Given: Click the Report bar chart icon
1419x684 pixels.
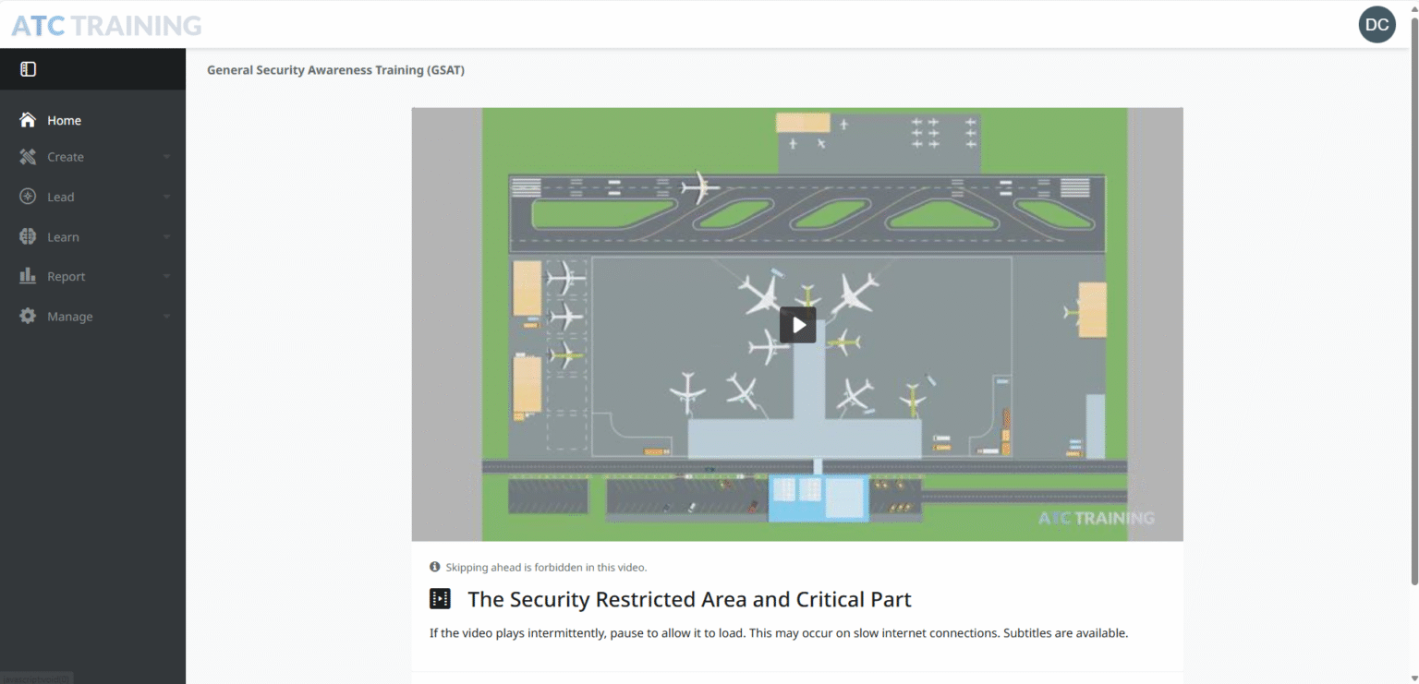Looking at the screenshot, I should coord(28,276).
